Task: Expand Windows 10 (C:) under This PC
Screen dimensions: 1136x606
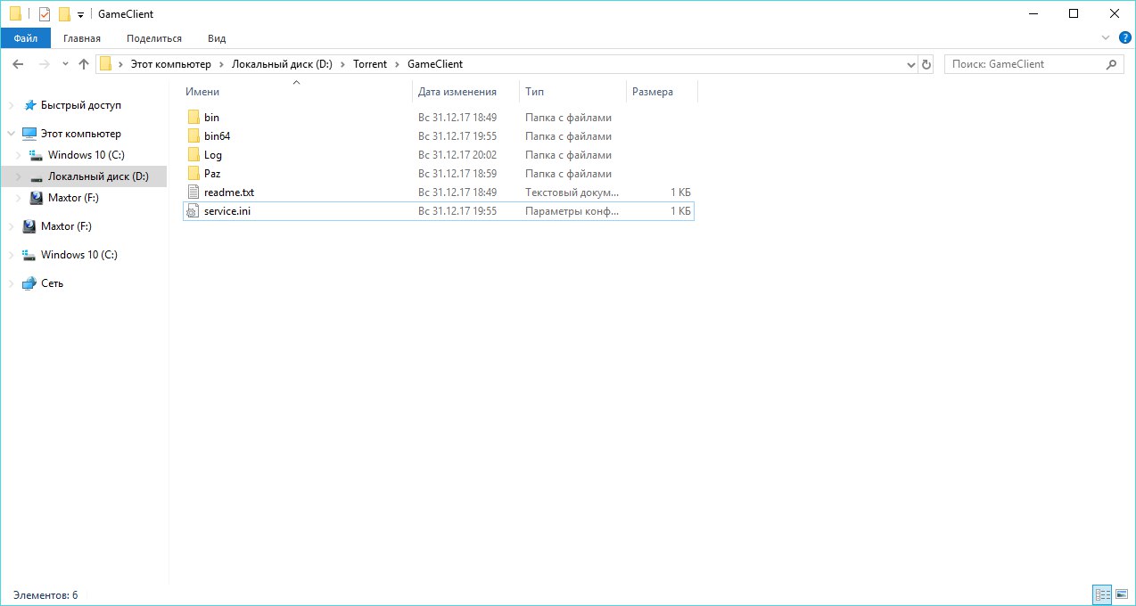Action: pyautogui.click(x=19, y=155)
